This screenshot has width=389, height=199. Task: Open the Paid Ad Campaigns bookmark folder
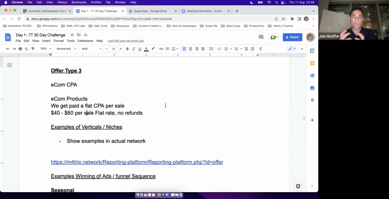point(182,26)
